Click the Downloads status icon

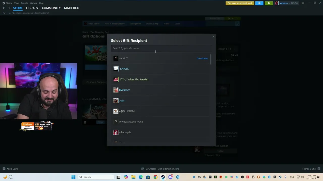(x=143, y=169)
